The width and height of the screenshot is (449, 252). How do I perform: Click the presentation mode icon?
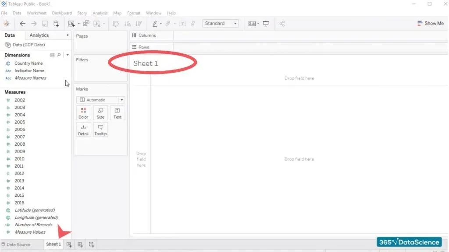[x=266, y=24]
